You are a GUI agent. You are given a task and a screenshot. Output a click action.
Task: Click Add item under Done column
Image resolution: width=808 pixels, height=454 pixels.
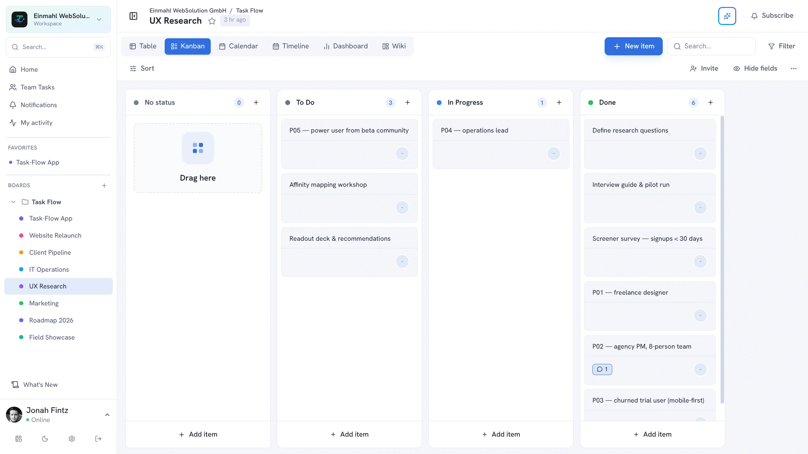(x=652, y=434)
